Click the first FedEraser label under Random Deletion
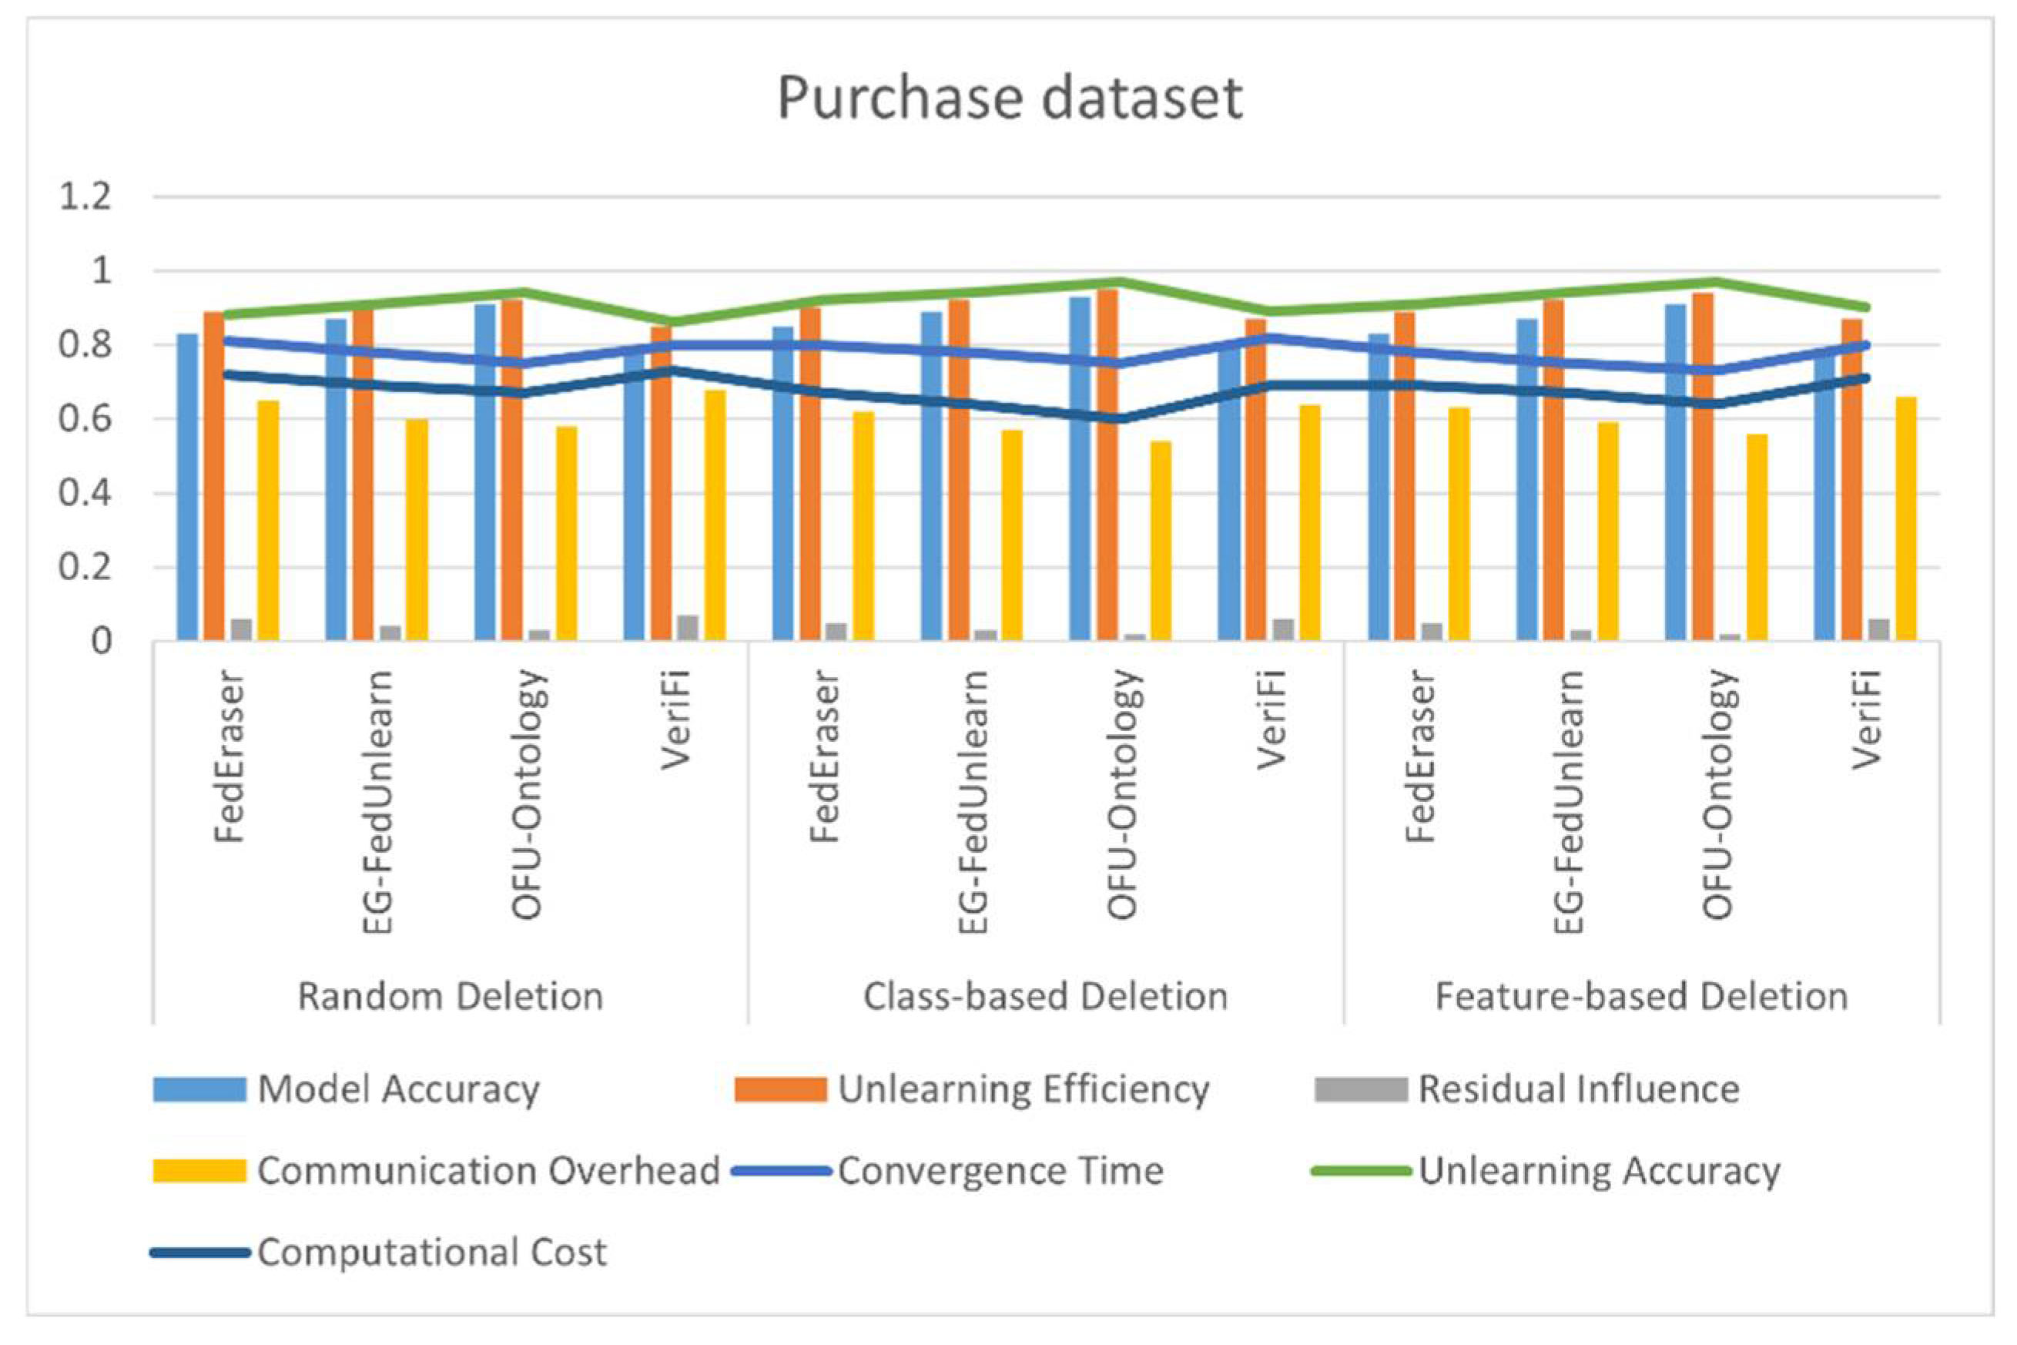 tap(229, 757)
